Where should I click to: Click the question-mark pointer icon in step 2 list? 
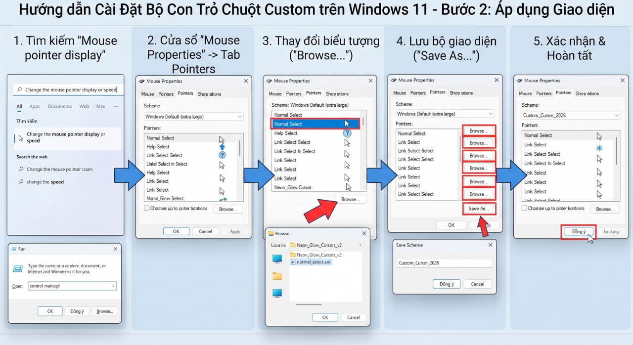coord(222,155)
